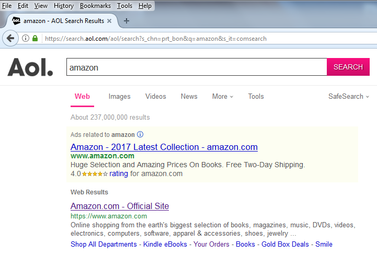
Task: Click the ads info icon
Action: coord(140,134)
